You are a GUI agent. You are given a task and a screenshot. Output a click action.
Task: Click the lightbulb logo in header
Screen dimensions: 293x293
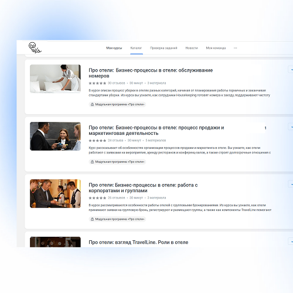point(35,47)
